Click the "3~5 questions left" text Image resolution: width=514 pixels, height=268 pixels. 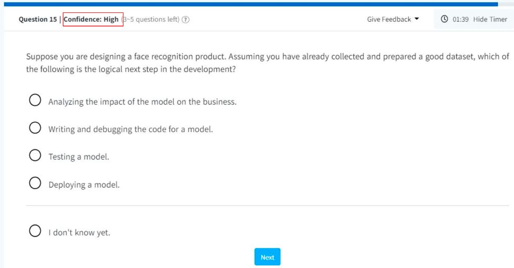click(150, 19)
